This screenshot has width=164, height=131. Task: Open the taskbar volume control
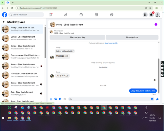tap(146, 118)
